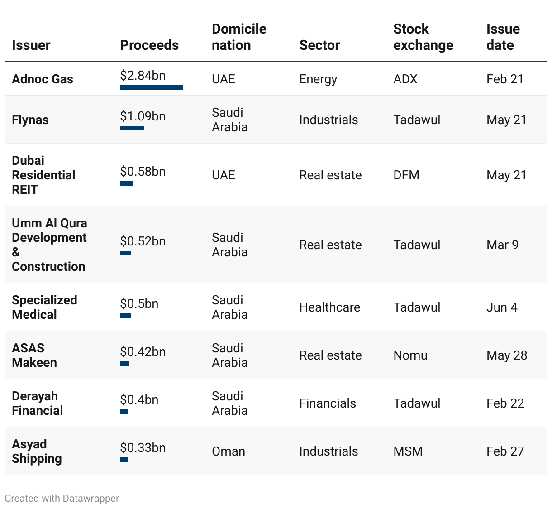552x509 pixels.
Task: Select the Dubai Residential REIT issuer name
Action: [43, 175]
